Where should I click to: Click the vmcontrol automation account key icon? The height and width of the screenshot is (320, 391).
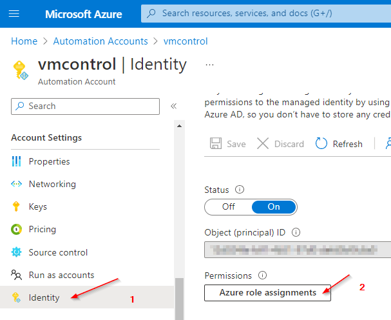pyautogui.click(x=21, y=70)
